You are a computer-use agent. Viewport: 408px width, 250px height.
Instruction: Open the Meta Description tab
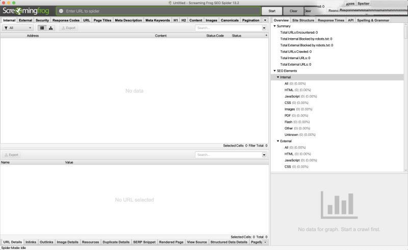point(129,20)
